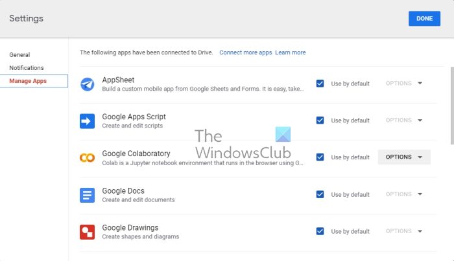Click the Settings dialog title

pyautogui.click(x=27, y=18)
